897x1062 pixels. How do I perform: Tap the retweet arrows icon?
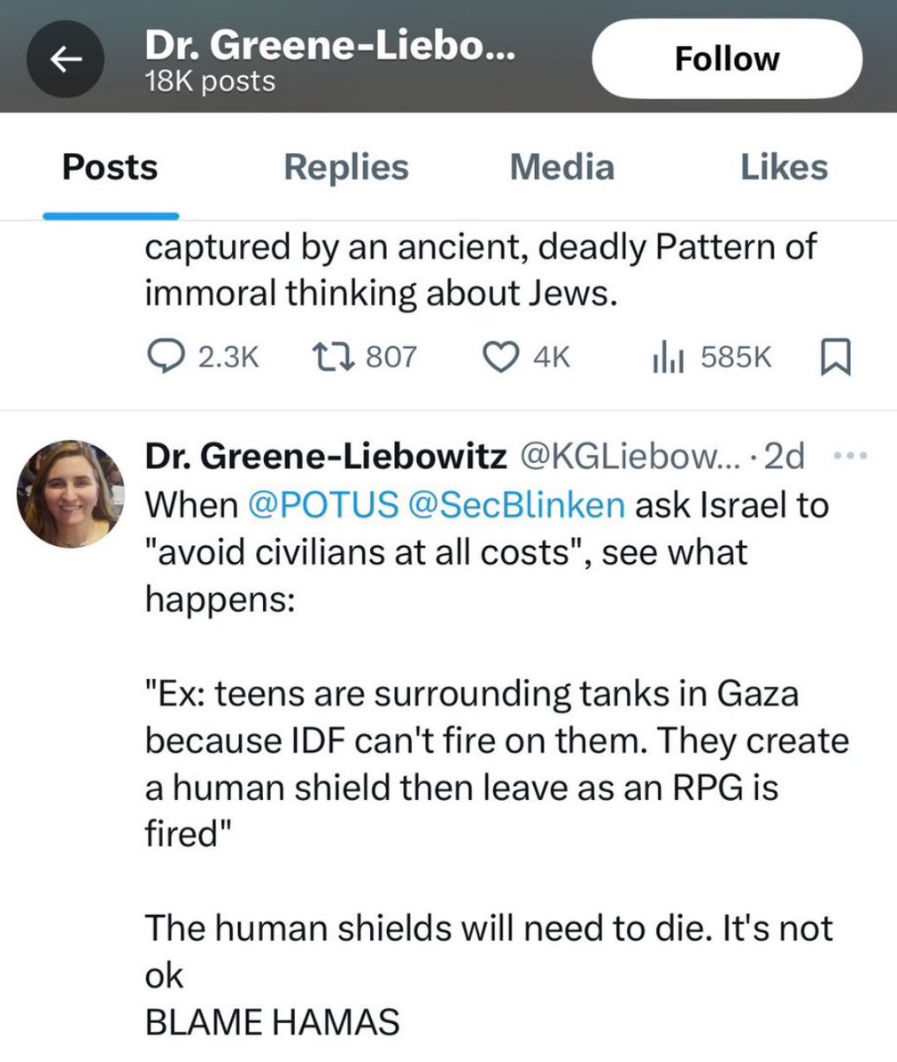pyautogui.click(x=333, y=357)
